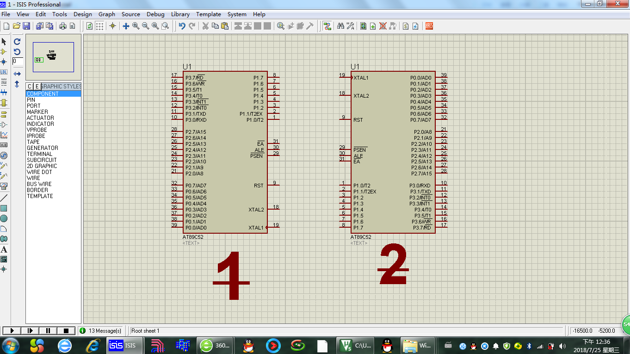Screen dimensions: 630x354
Task: Select TERMINAL in the graphic styles list
Action: click(x=53, y=154)
